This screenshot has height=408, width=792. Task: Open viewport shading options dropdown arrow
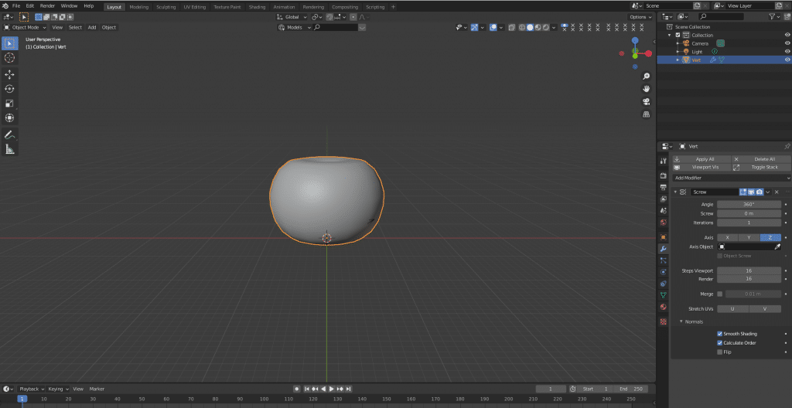tap(554, 27)
